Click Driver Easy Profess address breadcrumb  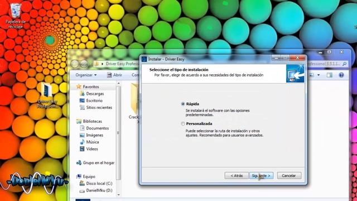coord(122,64)
